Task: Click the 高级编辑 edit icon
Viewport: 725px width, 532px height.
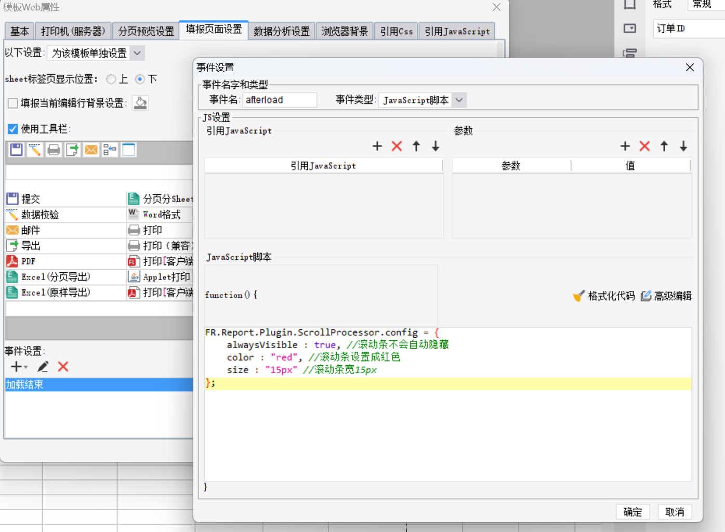Action: tap(646, 296)
